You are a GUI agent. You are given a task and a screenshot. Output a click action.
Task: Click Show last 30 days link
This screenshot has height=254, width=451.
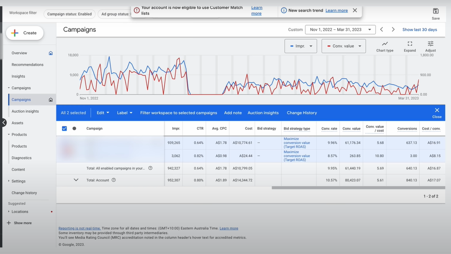coord(420,30)
